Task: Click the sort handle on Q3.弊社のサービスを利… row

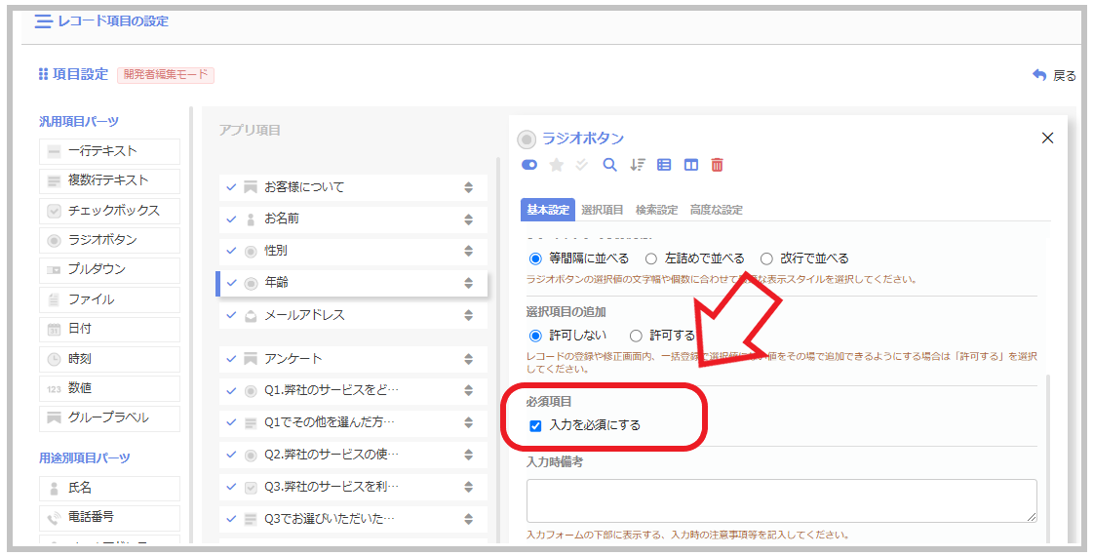Action: point(468,487)
